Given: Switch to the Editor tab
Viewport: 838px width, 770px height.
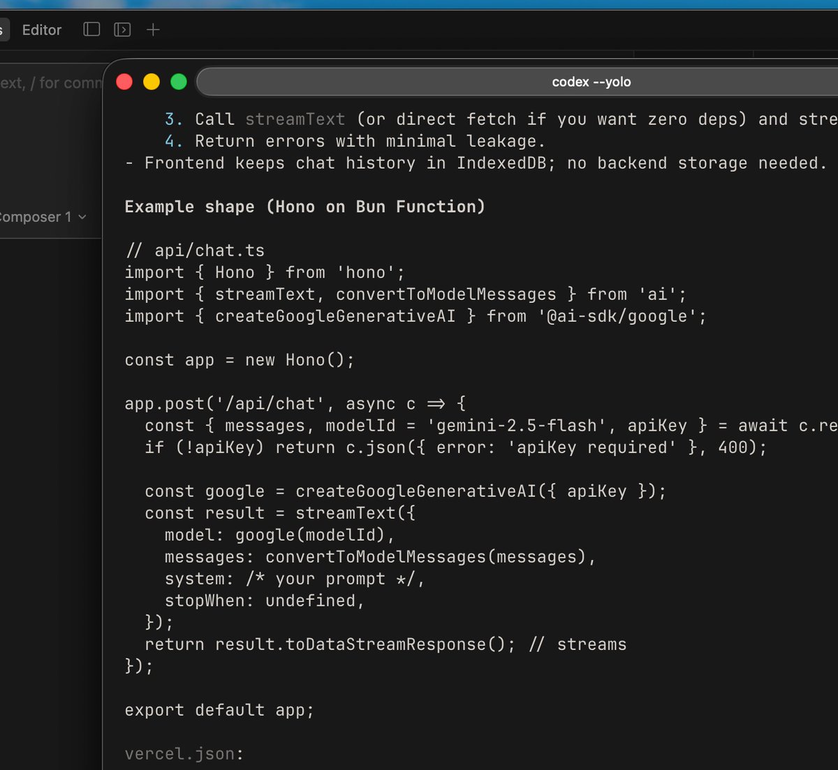Looking at the screenshot, I should (x=42, y=29).
